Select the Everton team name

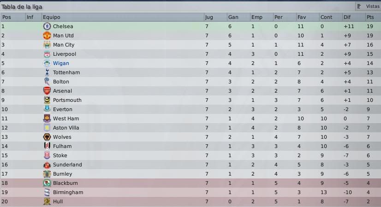pyautogui.click(x=63, y=109)
